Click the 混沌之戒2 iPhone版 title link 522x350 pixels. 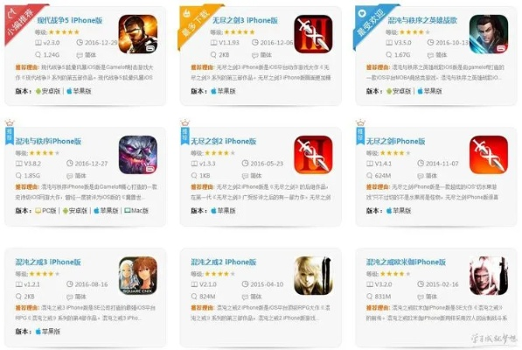tap(223, 262)
